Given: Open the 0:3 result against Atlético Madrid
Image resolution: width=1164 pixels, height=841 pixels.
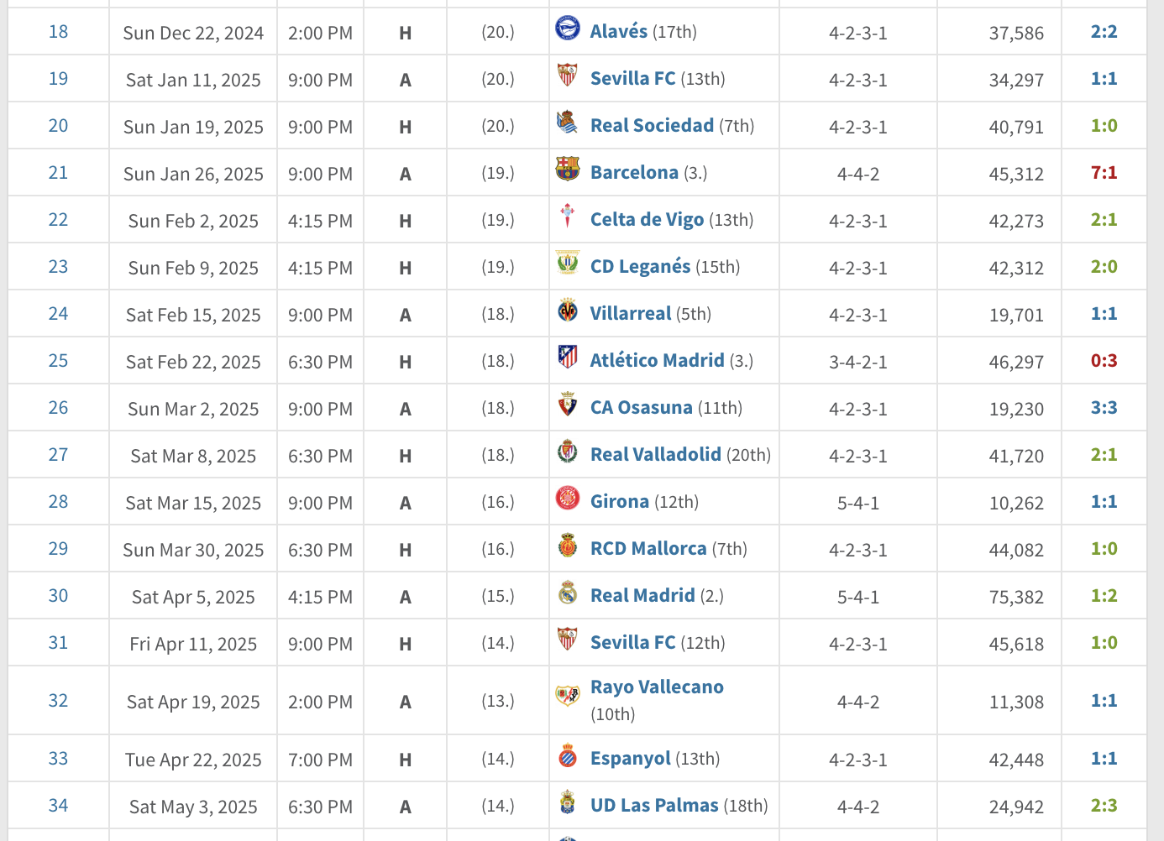Looking at the screenshot, I should [1104, 361].
